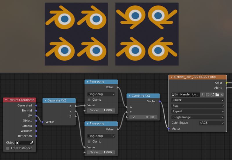Click Camera output socket
The image size is (232, 160).
[x=36, y=126]
